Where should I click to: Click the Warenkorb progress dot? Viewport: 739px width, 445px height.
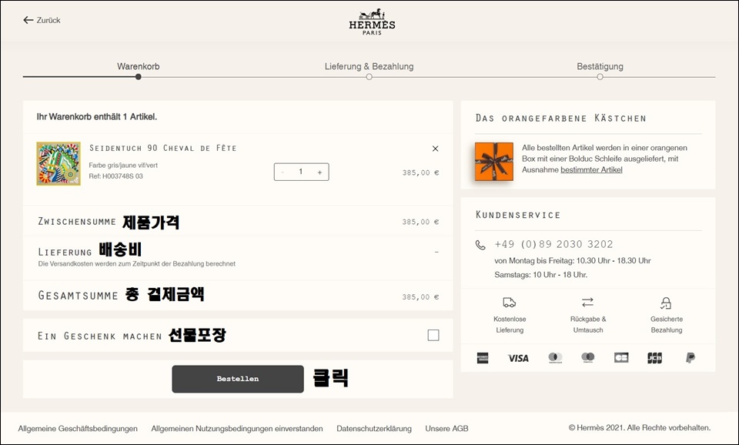click(x=138, y=77)
